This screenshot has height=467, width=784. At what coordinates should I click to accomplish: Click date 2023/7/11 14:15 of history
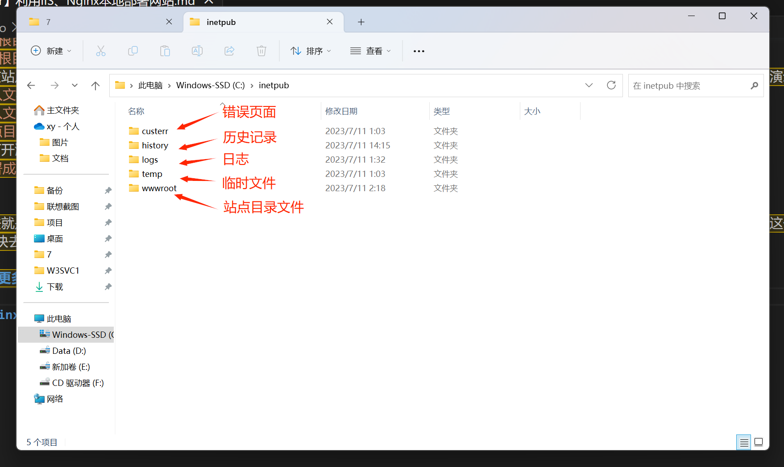(x=357, y=145)
